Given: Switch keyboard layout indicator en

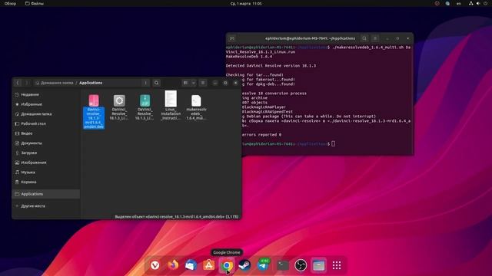Looking at the screenshot, I should coord(459,3).
